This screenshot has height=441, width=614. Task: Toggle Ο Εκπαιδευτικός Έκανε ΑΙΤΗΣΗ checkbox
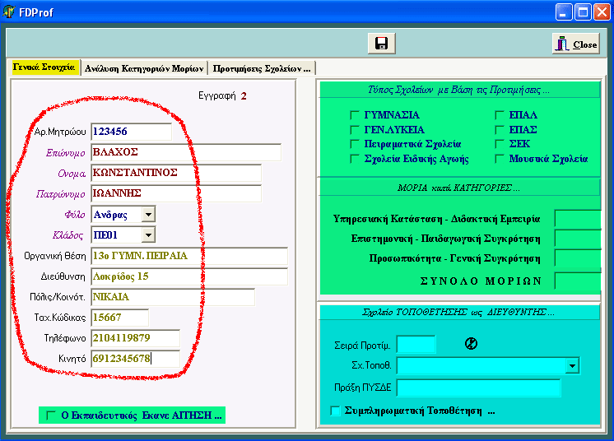52,415
